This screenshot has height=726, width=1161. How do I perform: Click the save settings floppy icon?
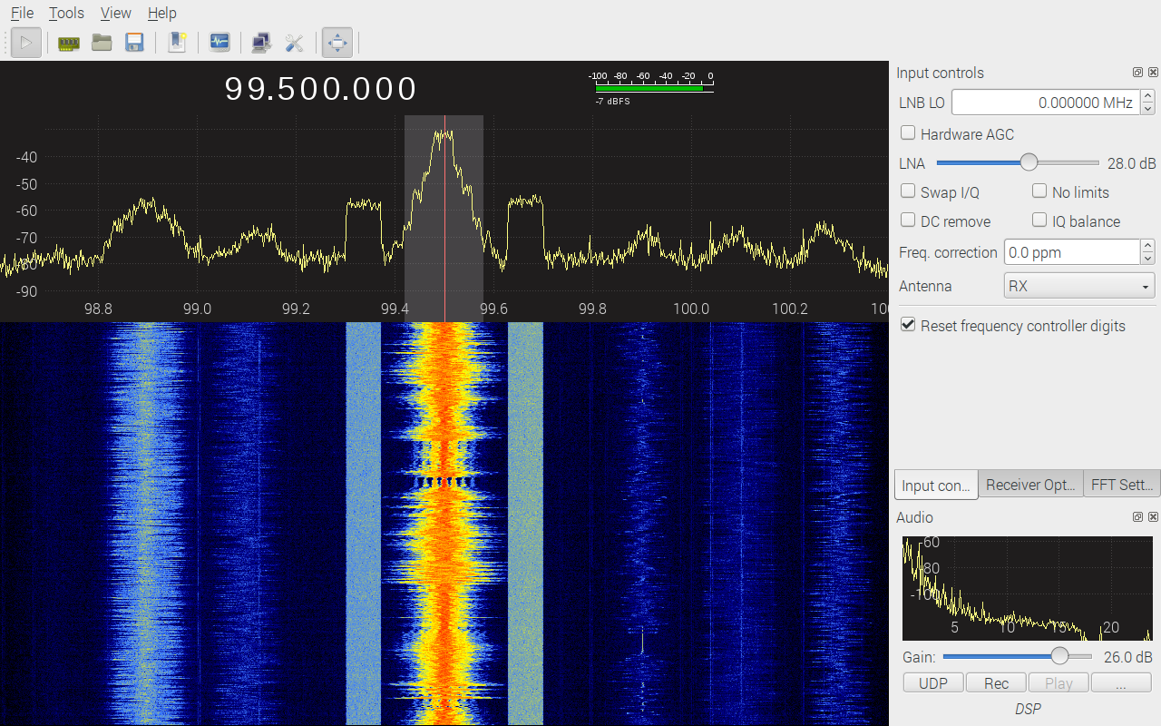click(x=135, y=43)
